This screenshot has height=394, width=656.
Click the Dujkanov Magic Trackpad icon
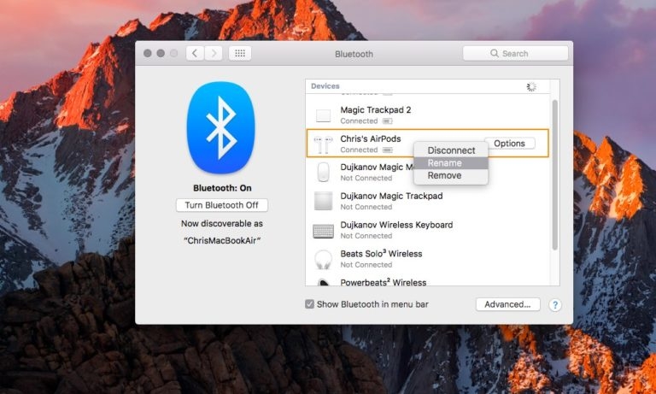323,201
